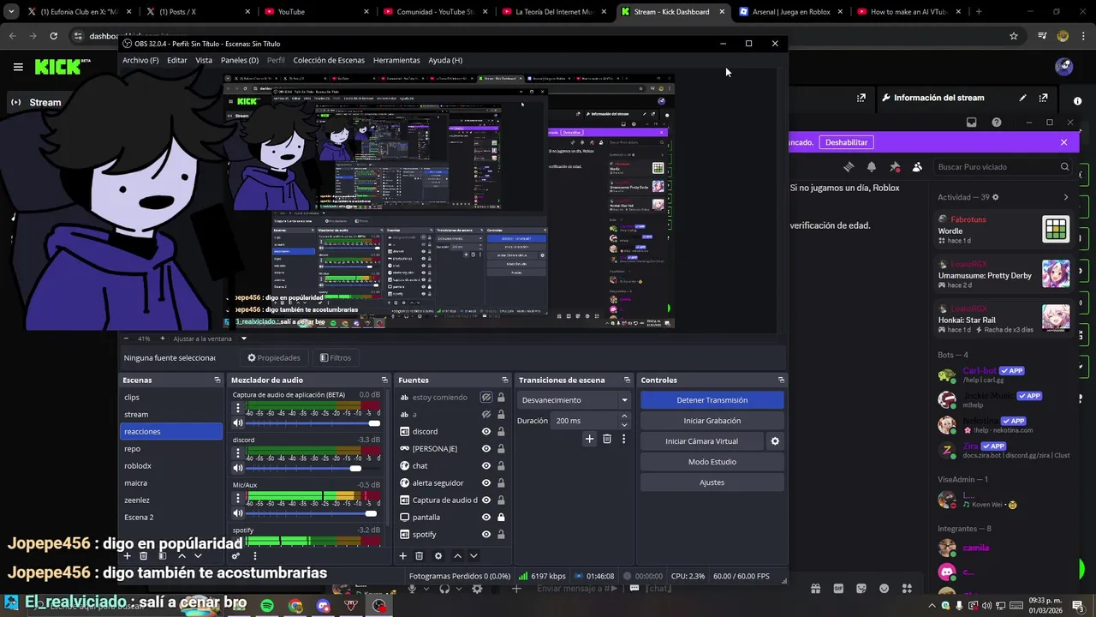Open advanced audio properties gear in mixer
1096x617 pixels.
click(235, 556)
